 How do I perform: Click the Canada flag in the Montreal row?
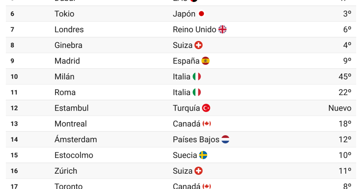tap(207, 124)
